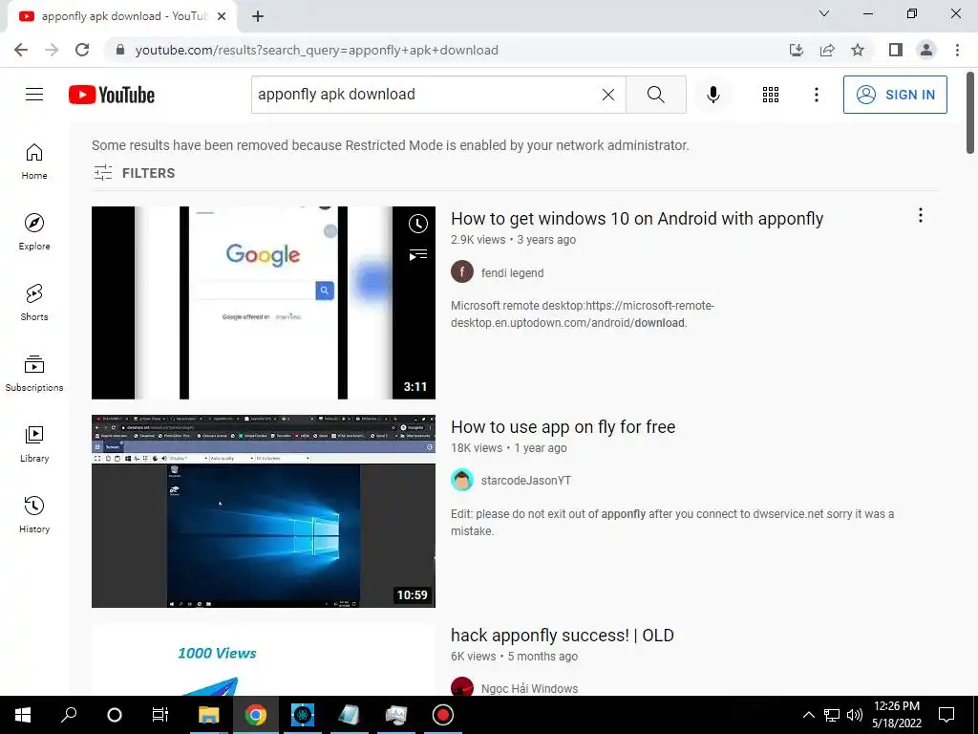The height and width of the screenshot is (734, 978).
Task: Toggle Chrome side panel
Action: [896, 50]
